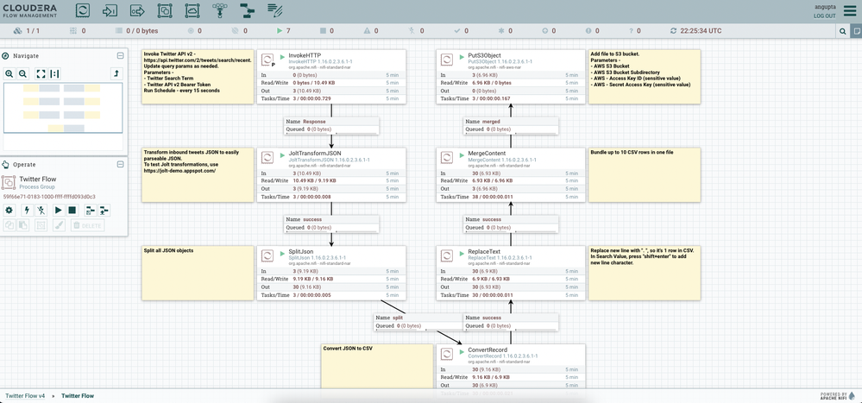The image size is (862, 403).
Task: Select 'Transform inbound tweets JSON' label
Action: [x=198, y=174]
